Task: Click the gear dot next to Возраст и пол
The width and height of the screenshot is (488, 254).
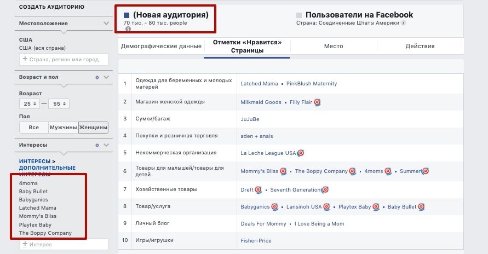Action: [x=97, y=77]
